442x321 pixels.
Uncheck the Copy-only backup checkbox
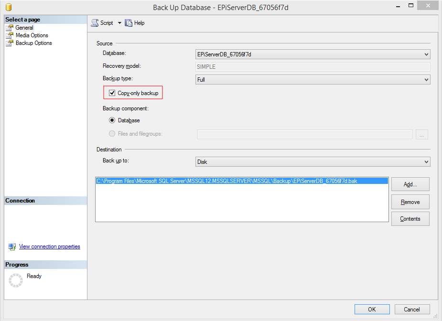112,93
